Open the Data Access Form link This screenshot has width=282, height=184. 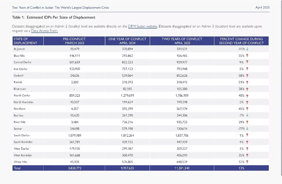tap(44, 31)
